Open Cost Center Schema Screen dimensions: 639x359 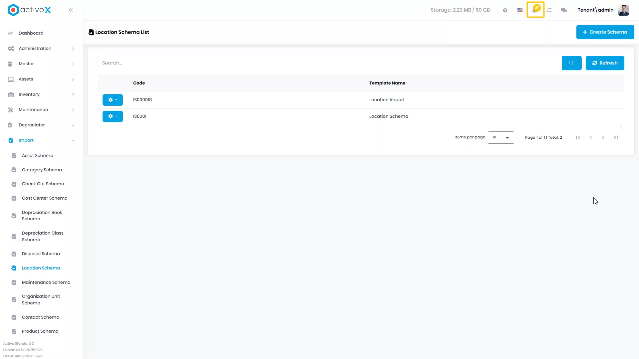coord(44,198)
